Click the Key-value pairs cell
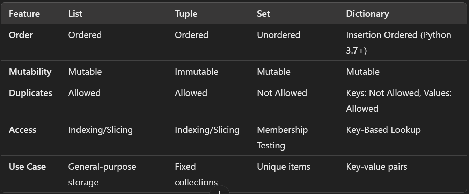The height and width of the screenshot is (194, 469). (x=376, y=167)
